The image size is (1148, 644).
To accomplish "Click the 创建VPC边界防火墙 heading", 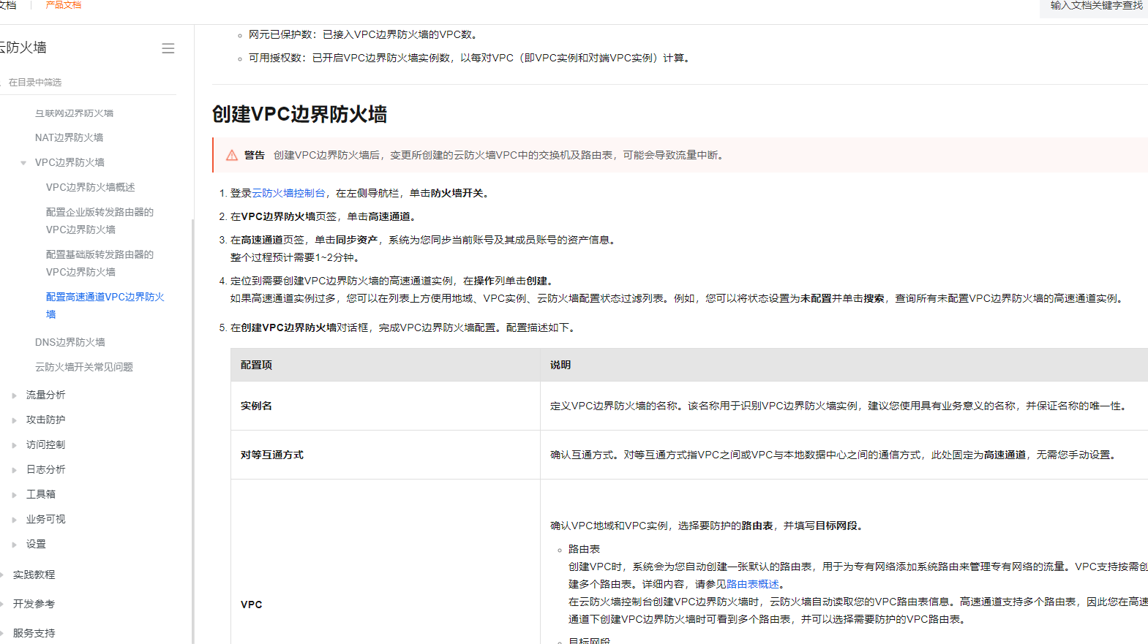I will (299, 114).
